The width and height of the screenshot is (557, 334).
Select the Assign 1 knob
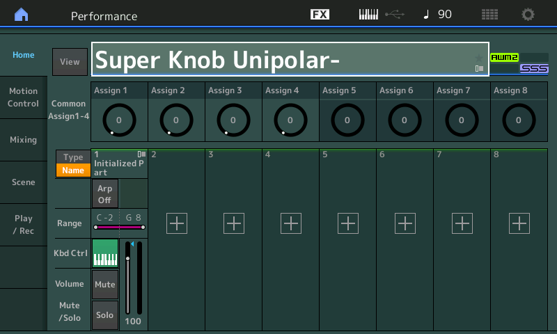[x=119, y=120]
